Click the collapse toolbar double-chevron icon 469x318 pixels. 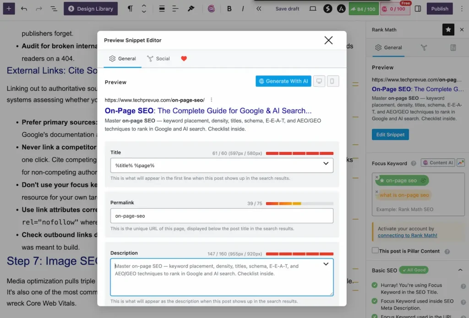coord(259,9)
